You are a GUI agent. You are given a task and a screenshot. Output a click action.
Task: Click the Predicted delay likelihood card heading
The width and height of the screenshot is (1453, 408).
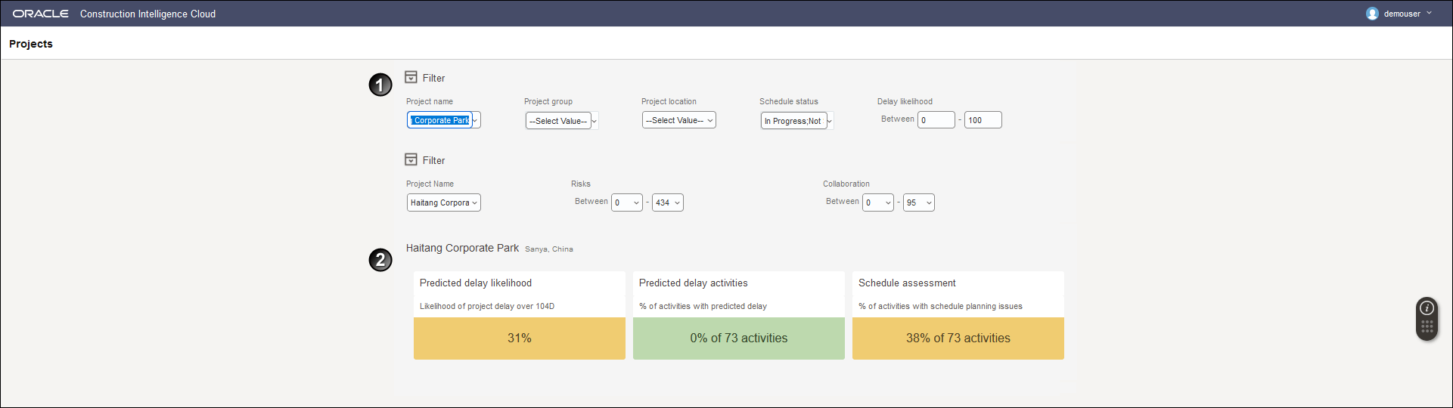tap(476, 283)
